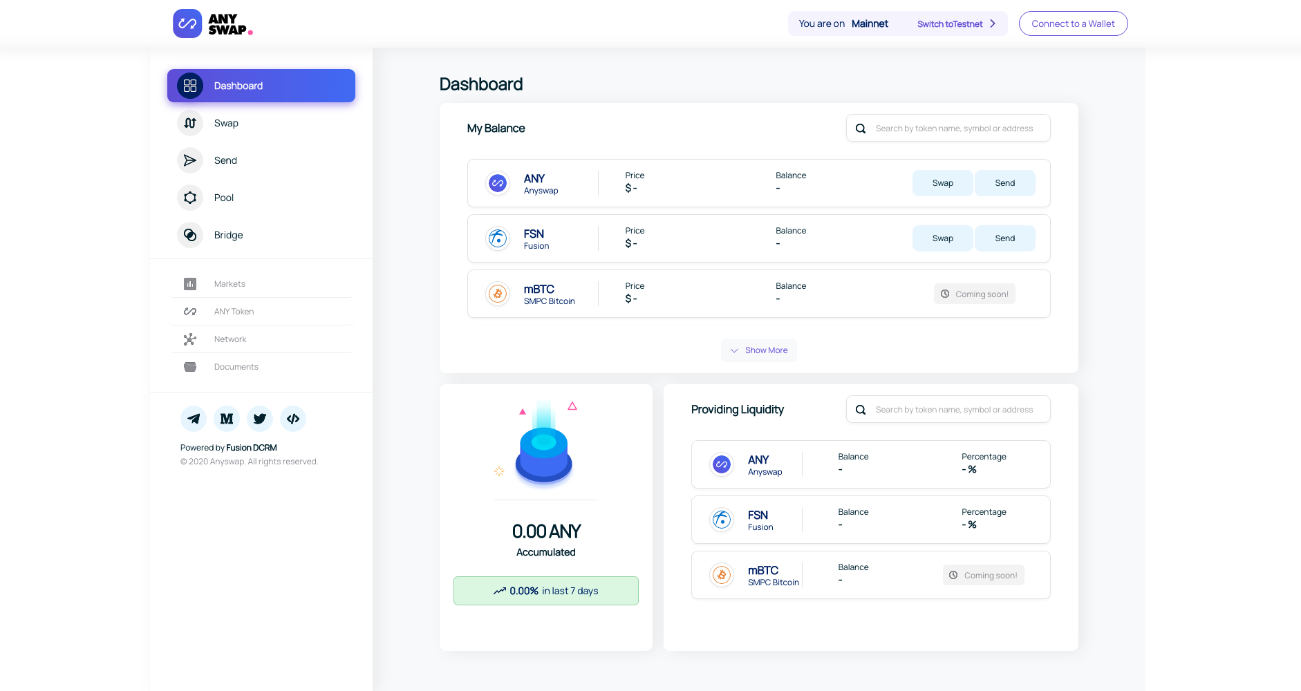Click ANY Percentage value in Providing Liquidity
The image size is (1301, 691).
(969, 469)
